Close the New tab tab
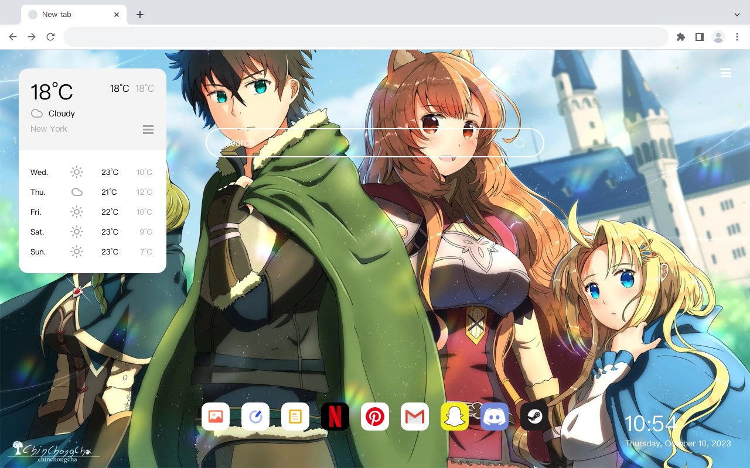Viewport: 750px width, 468px height. click(117, 15)
